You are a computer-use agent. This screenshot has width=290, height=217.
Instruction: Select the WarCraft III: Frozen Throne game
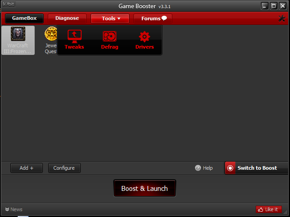pyautogui.click(x=18, y=40)
